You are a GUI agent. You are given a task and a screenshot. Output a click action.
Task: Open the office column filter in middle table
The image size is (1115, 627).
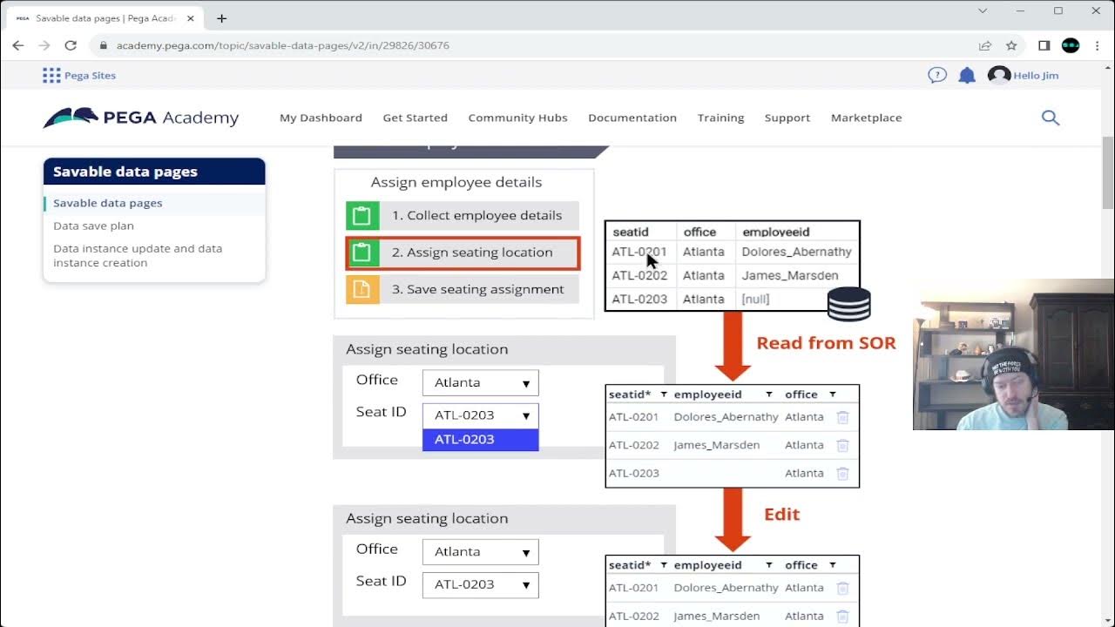[833, 394]
